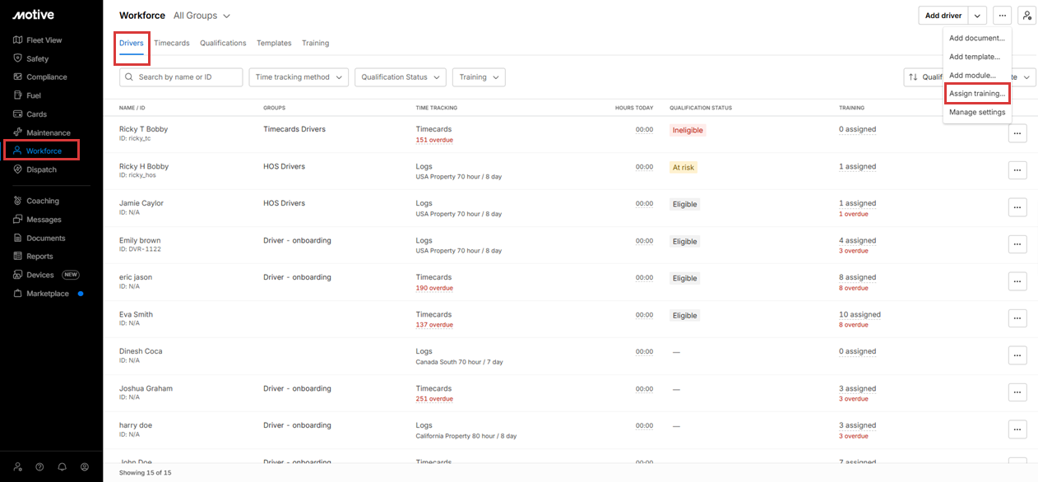This screenshot has width=1038, height=482.
Task: Open Safety shield icon in sidebar
Action: 18,58
